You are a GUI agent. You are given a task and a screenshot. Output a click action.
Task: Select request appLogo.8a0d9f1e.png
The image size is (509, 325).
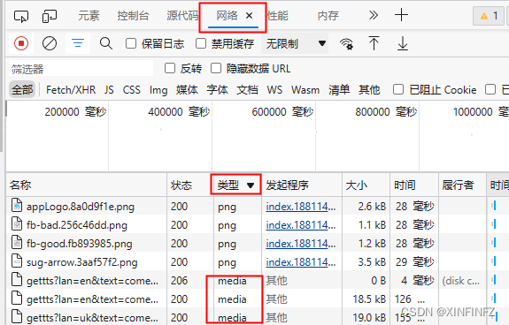81,206
